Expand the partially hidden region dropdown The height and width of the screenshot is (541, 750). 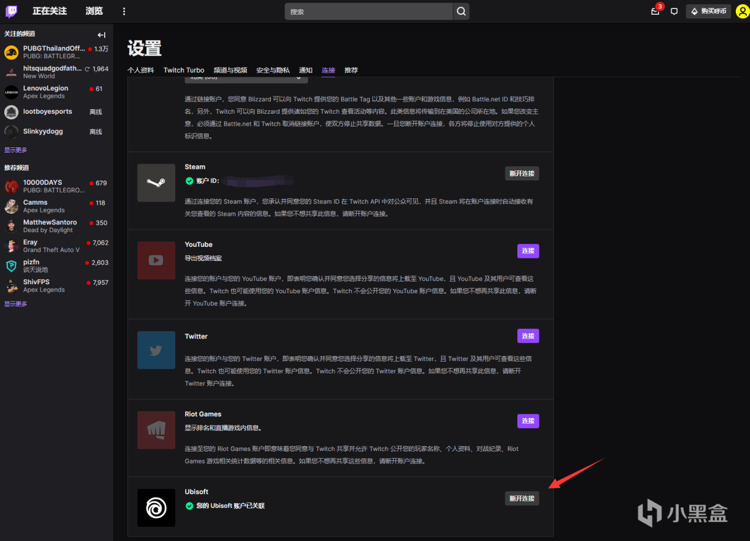[246, 79]
